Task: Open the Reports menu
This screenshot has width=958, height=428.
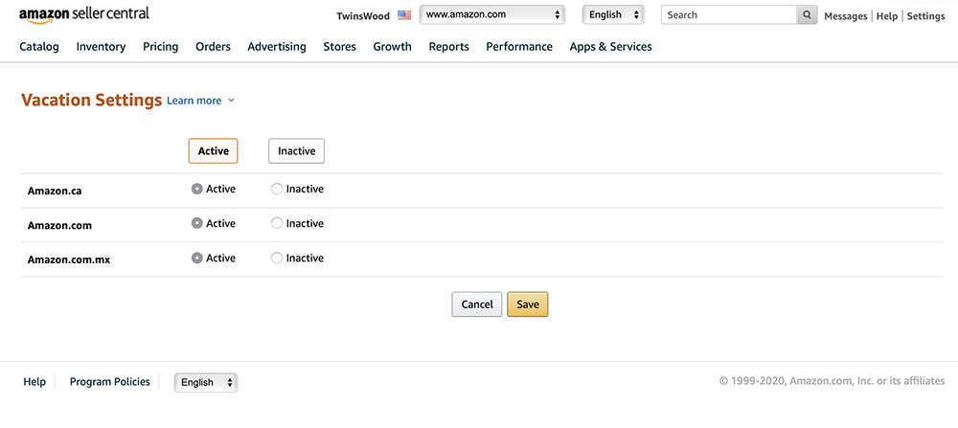Action: 448,46
